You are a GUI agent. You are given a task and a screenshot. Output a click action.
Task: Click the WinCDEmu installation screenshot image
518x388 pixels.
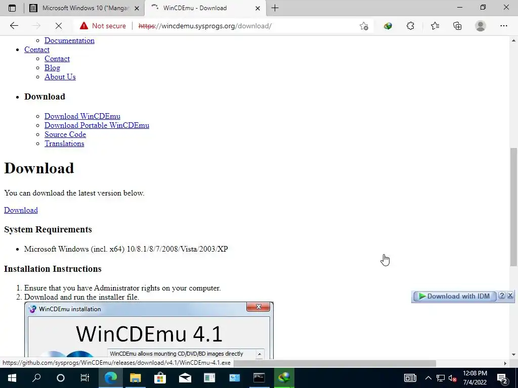coord(149,330)
